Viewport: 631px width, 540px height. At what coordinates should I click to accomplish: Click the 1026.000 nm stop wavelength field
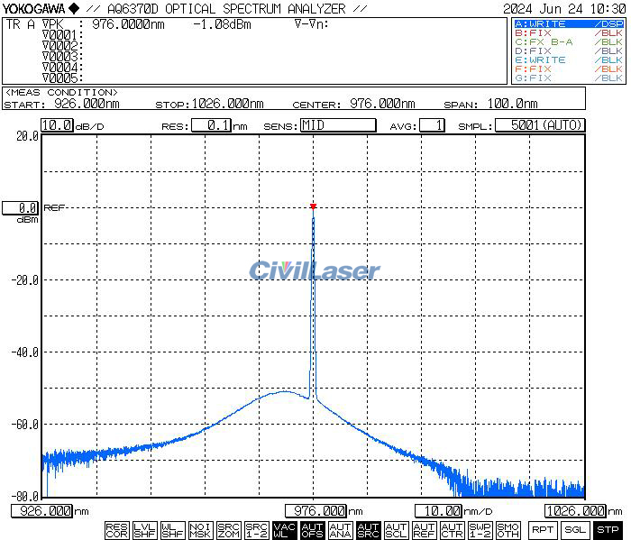pyautogui.click(x=575, y=511)
